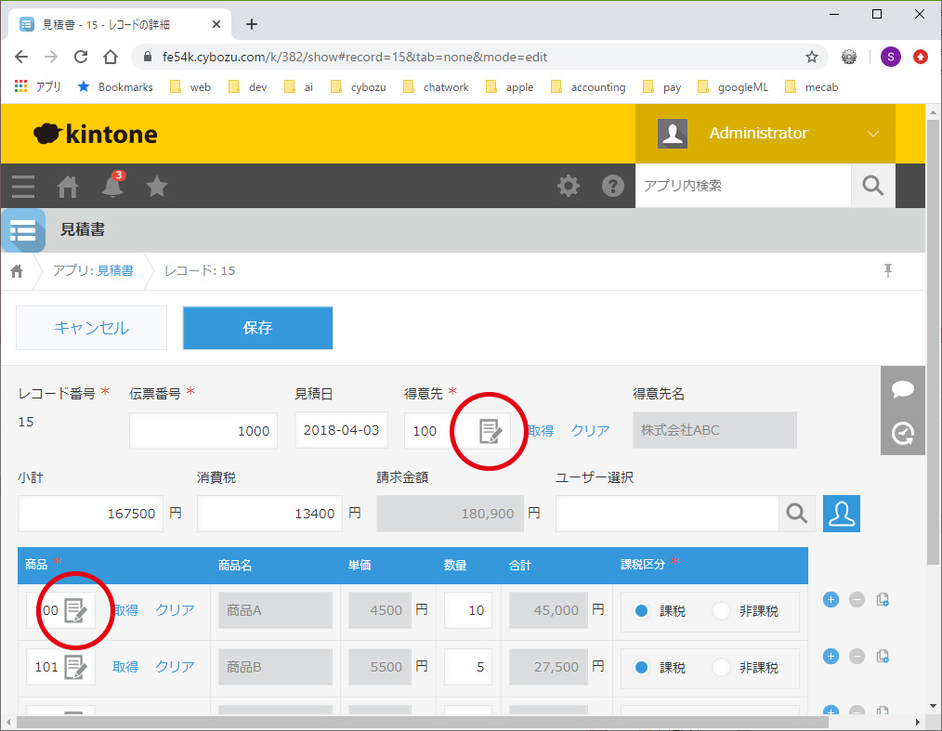Click the edit icon in first 商品 row

[x=75, y=610]
